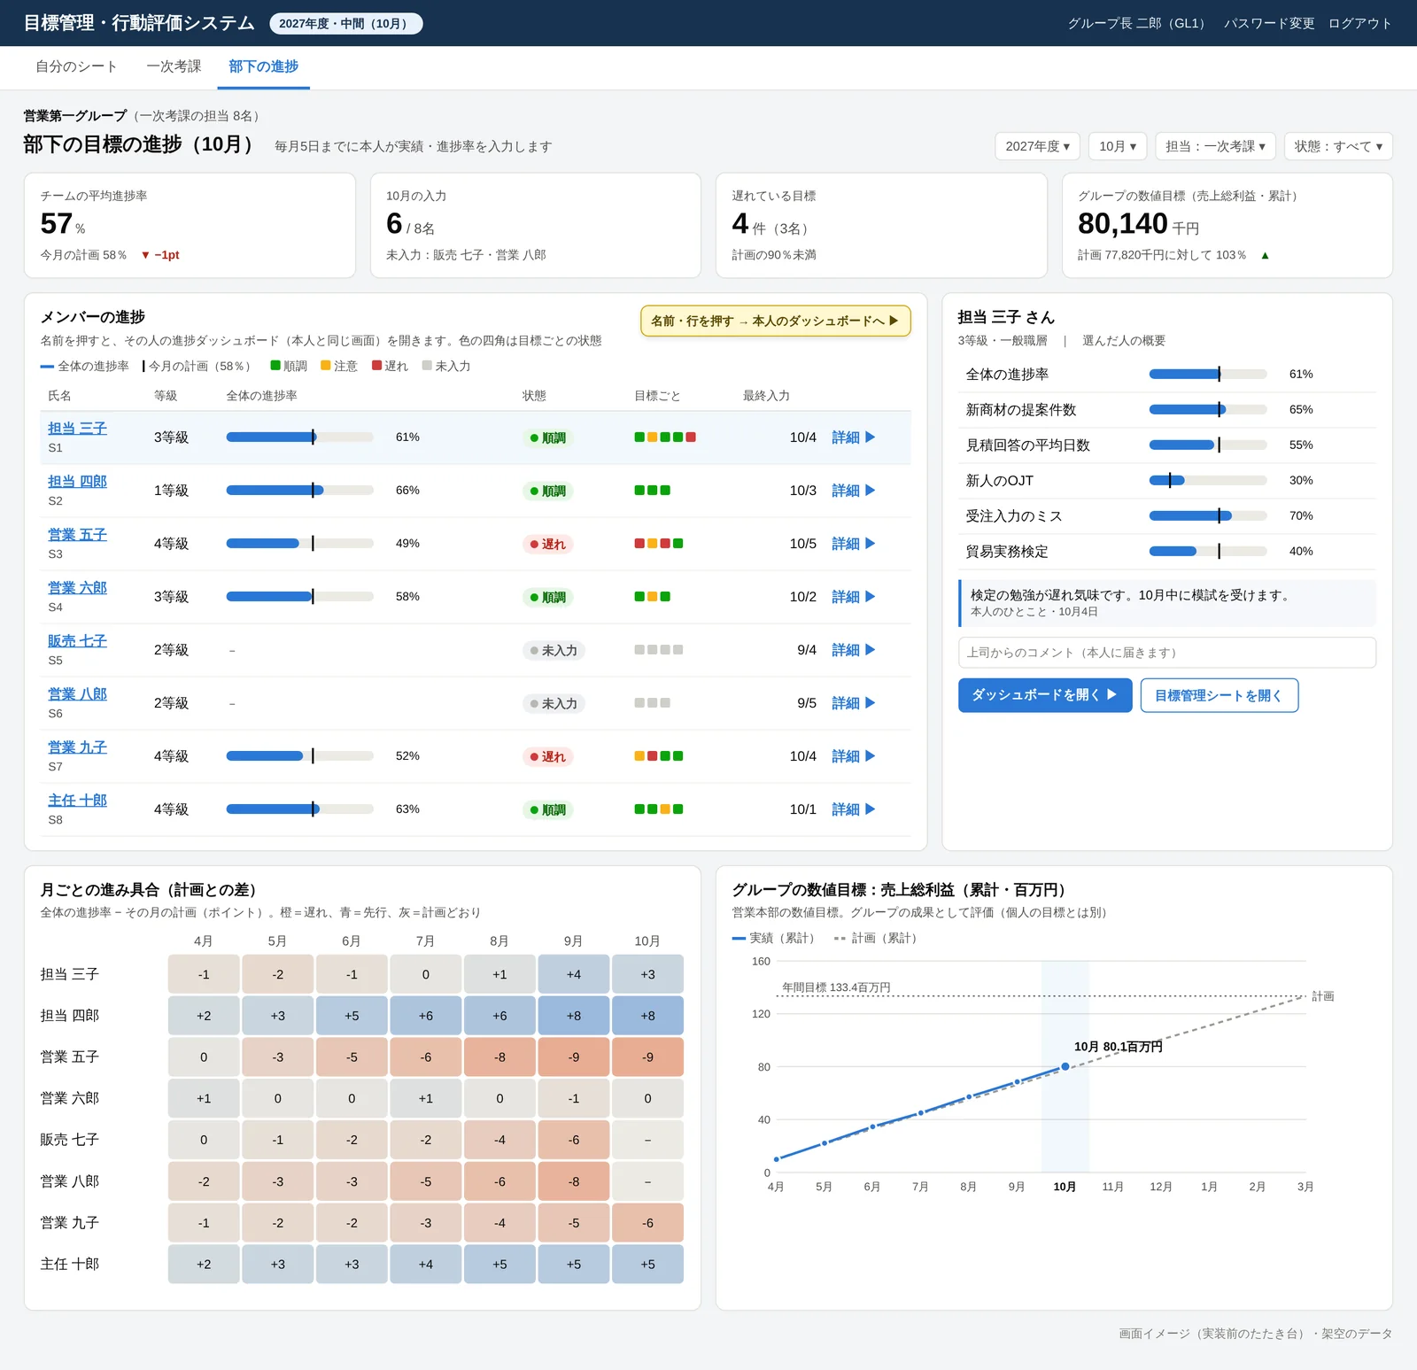Click ダッシュボードを開く button
This screenshot has width=1417, height=1370.
[1045, 695]
